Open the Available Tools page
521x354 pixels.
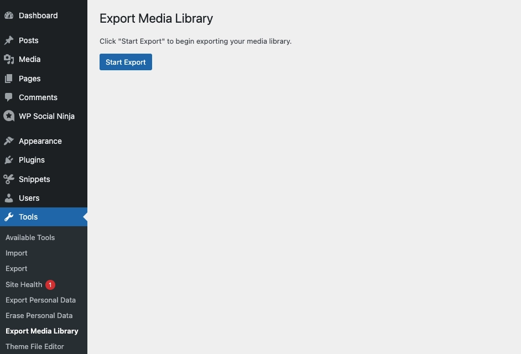(30, 237)
